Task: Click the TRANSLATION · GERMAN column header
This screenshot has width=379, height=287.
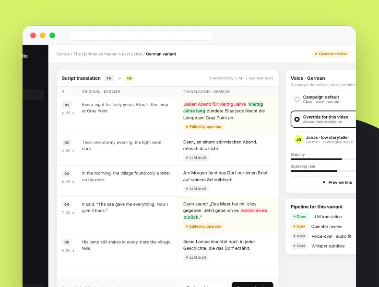Action: (x=206, y=91)
